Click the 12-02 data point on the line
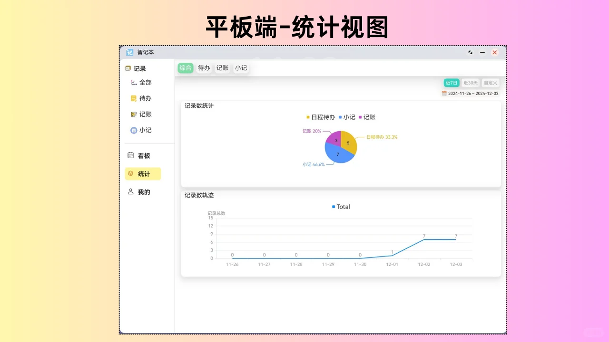 tap(423, 239)
